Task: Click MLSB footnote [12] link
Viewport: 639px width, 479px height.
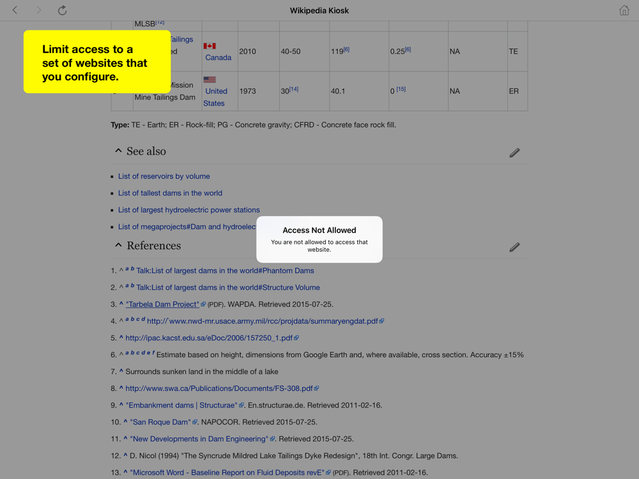Action: (160, 22)
